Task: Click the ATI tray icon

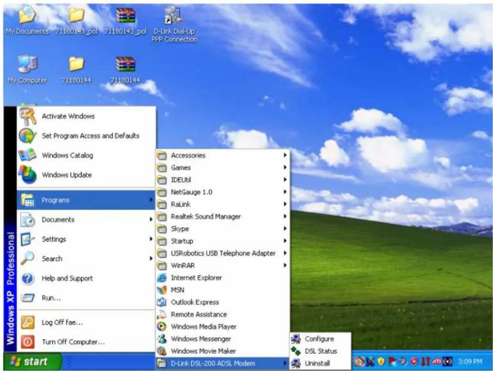Action: [437, 362]
